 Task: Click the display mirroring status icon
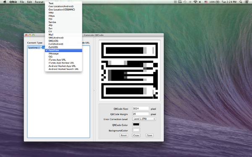[180, 2]
